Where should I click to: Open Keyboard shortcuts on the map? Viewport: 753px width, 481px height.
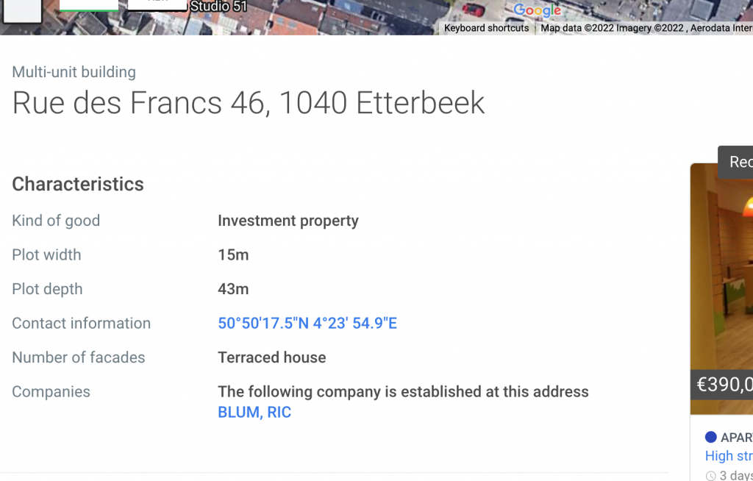point(486,28)
